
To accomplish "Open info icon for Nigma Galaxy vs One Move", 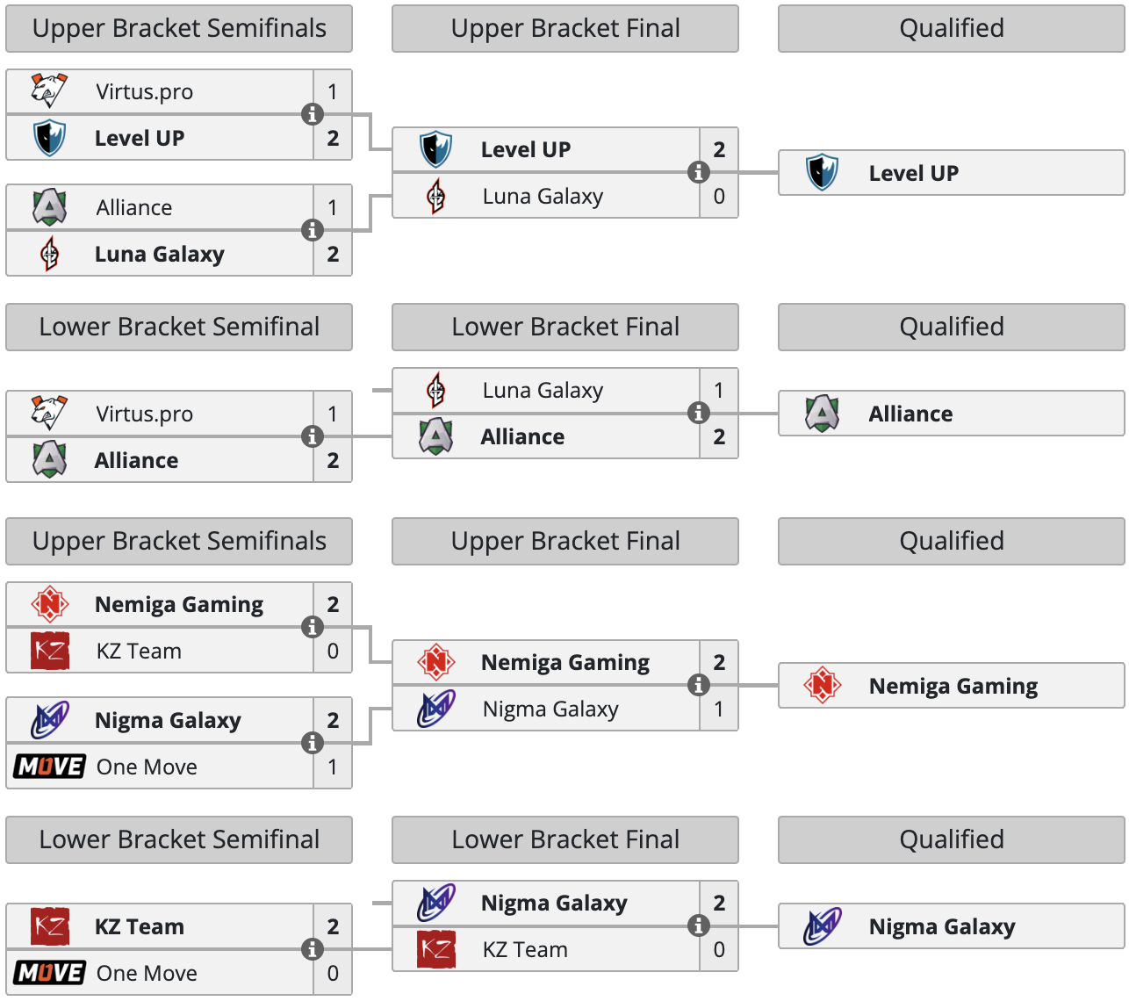I will click(x=313, y=743).
